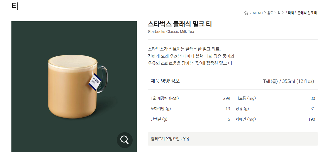The image size is (321, 152).
Task: Select the Tall(톨) / 355ml size label
Action: (x=288, y=81)
